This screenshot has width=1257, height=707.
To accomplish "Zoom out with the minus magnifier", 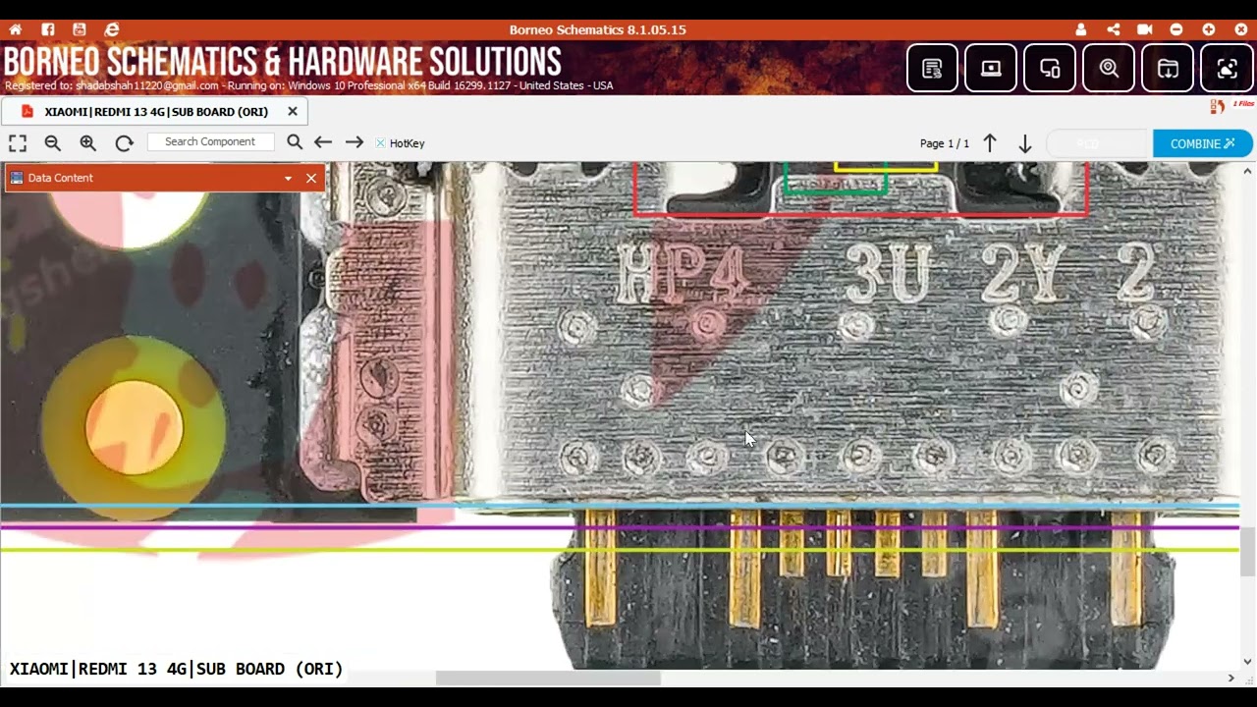I will (53, 143).
